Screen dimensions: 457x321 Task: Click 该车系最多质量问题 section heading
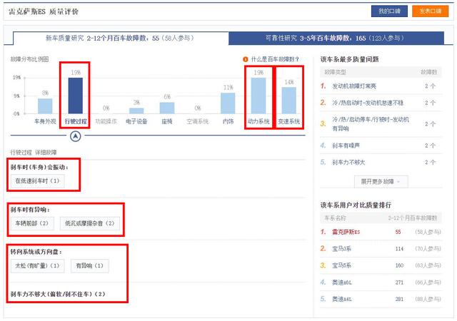(349, 59)
